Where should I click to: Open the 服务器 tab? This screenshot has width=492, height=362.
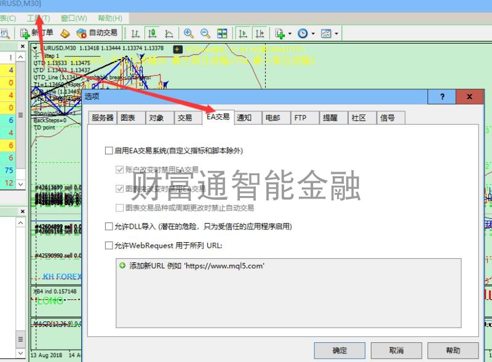pyautogui.click(x=102, y=118)
